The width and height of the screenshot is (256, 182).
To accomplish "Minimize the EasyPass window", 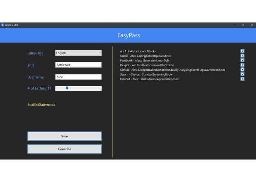I will [x=234, y=25].
